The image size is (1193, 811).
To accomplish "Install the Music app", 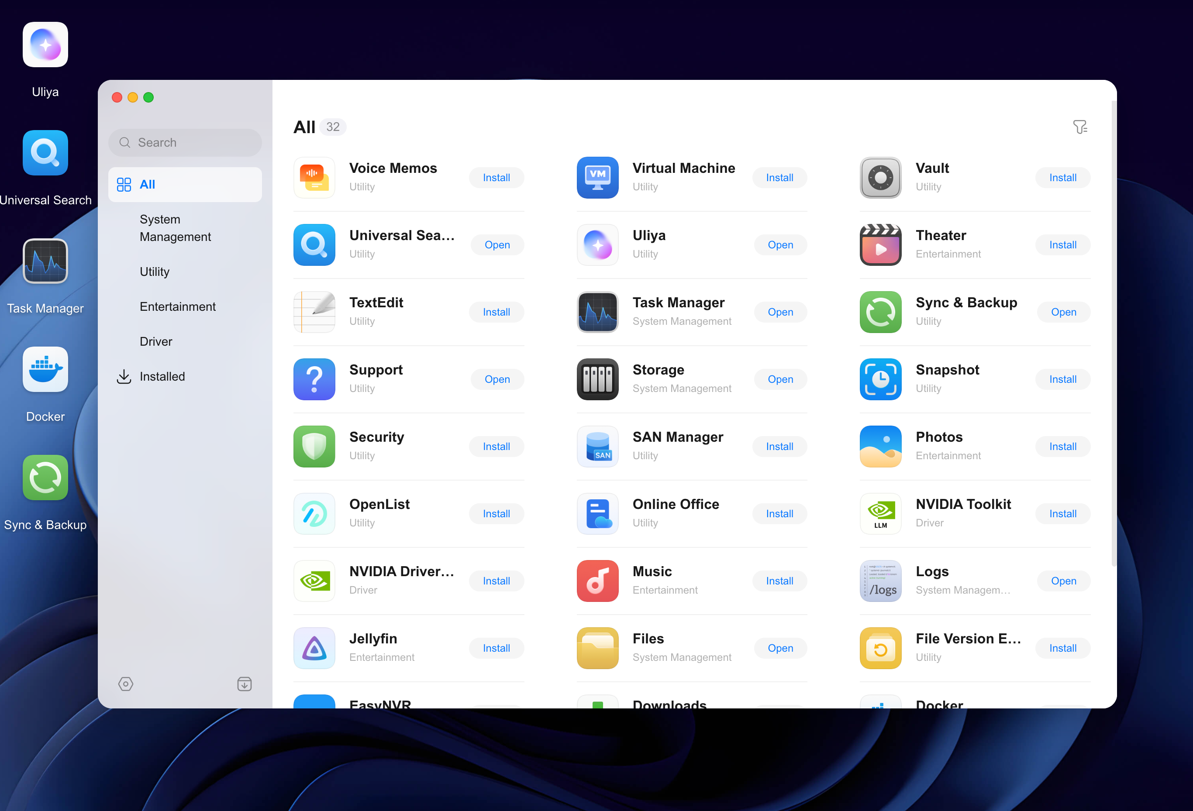I will (779, 581).
